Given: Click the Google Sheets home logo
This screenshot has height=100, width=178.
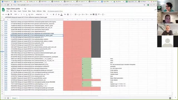Looking at the screenshot, I should click(3, 10).
